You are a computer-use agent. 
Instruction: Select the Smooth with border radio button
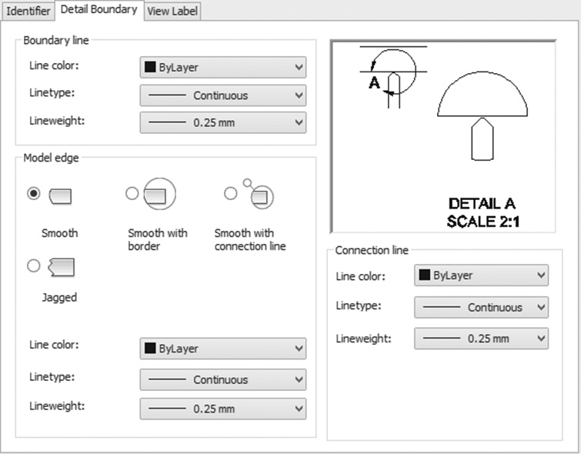click(x=132, y=193)
